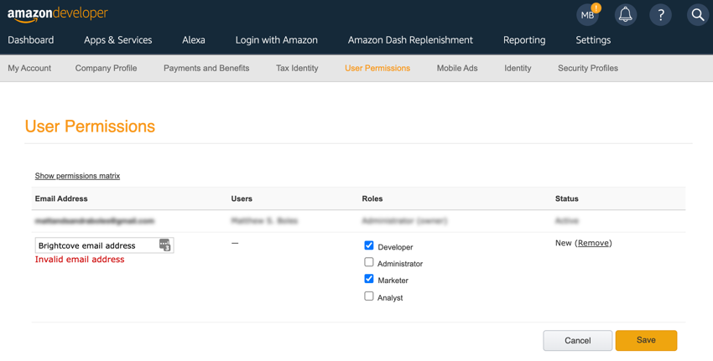Enable the Administrator role checkbox
Image resolution: width=713 pixels, height=361 pixels.
pos(369,262)
